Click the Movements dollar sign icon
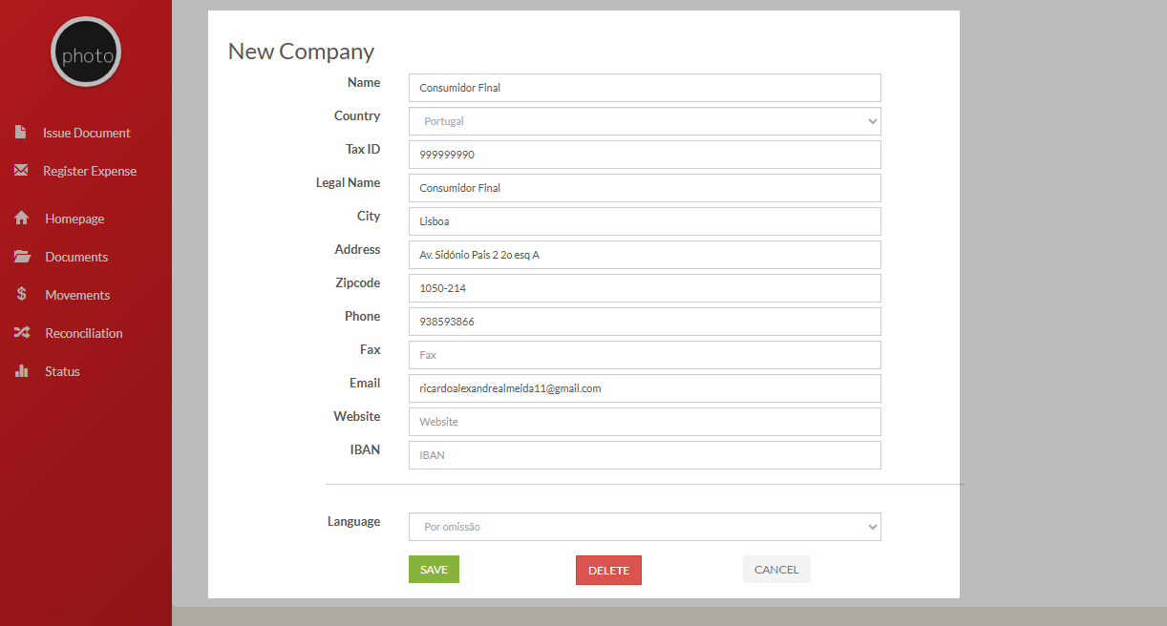1167x626 pixels. coord(22,295)
